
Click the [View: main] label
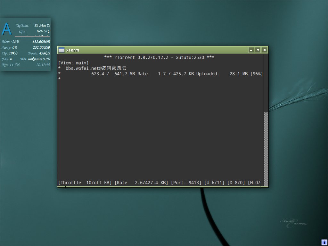[x=73, y=63]
